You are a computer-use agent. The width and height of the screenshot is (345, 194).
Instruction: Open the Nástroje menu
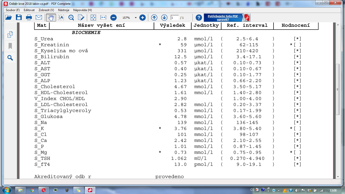63,10
